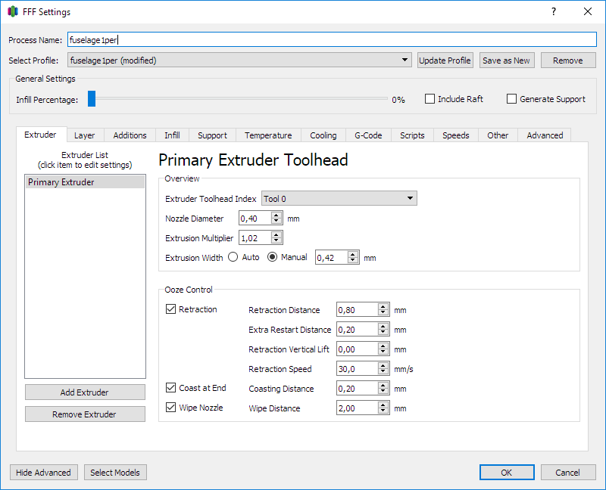Uncheck the Coast at End option
Viewport: 606px width, 490px height.
[171, 388]
